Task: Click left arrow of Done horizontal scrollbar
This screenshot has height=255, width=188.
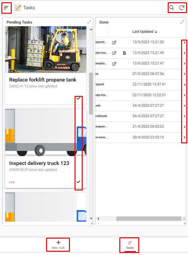Action: [98, 219]
